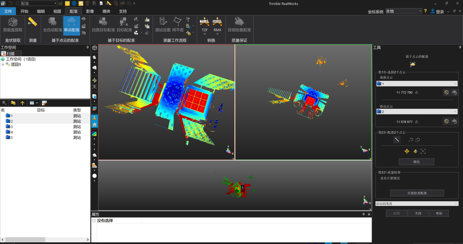Click the search magnifier in list toolbar
The height and width of the screenshot is (244, 463).
pyautogui.click(x=4, y=103)
